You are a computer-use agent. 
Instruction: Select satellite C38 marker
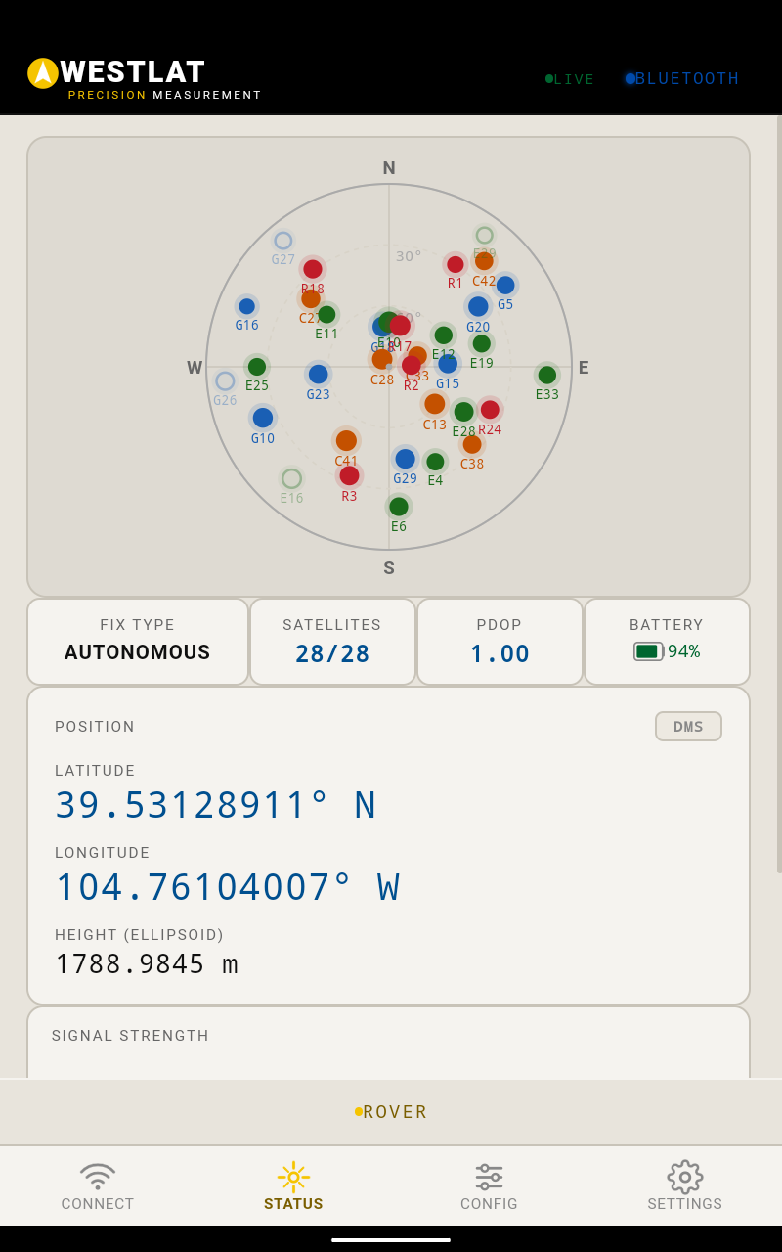(x=472, y=444)
